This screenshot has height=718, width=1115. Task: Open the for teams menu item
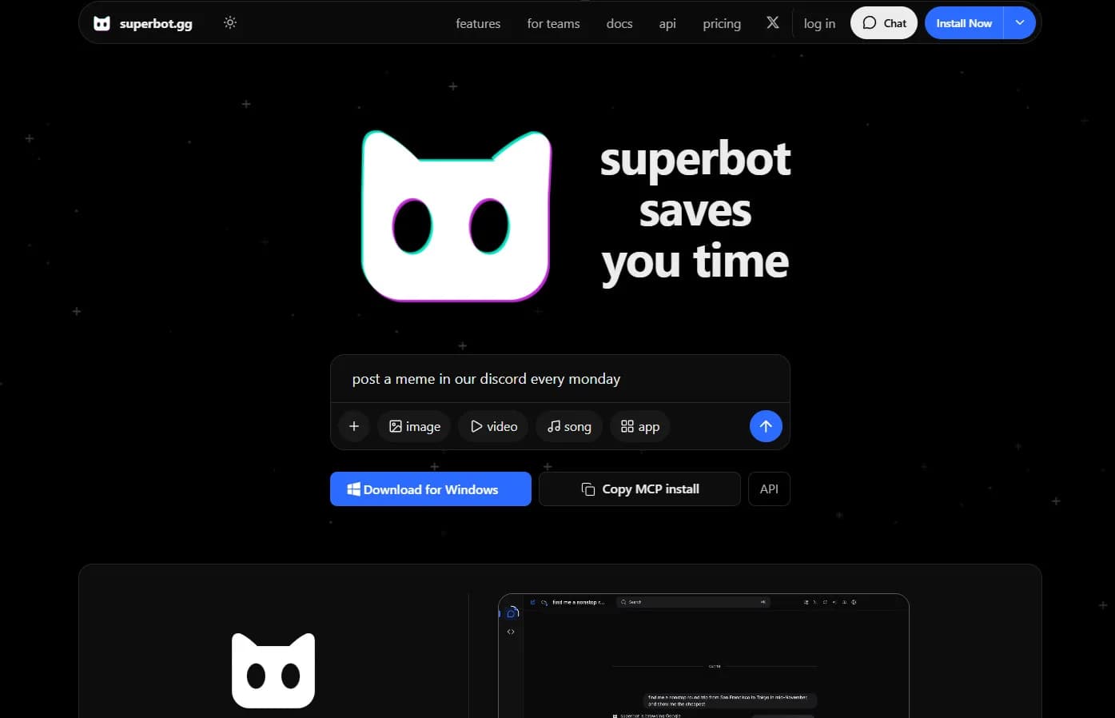(x=553, y=23)
